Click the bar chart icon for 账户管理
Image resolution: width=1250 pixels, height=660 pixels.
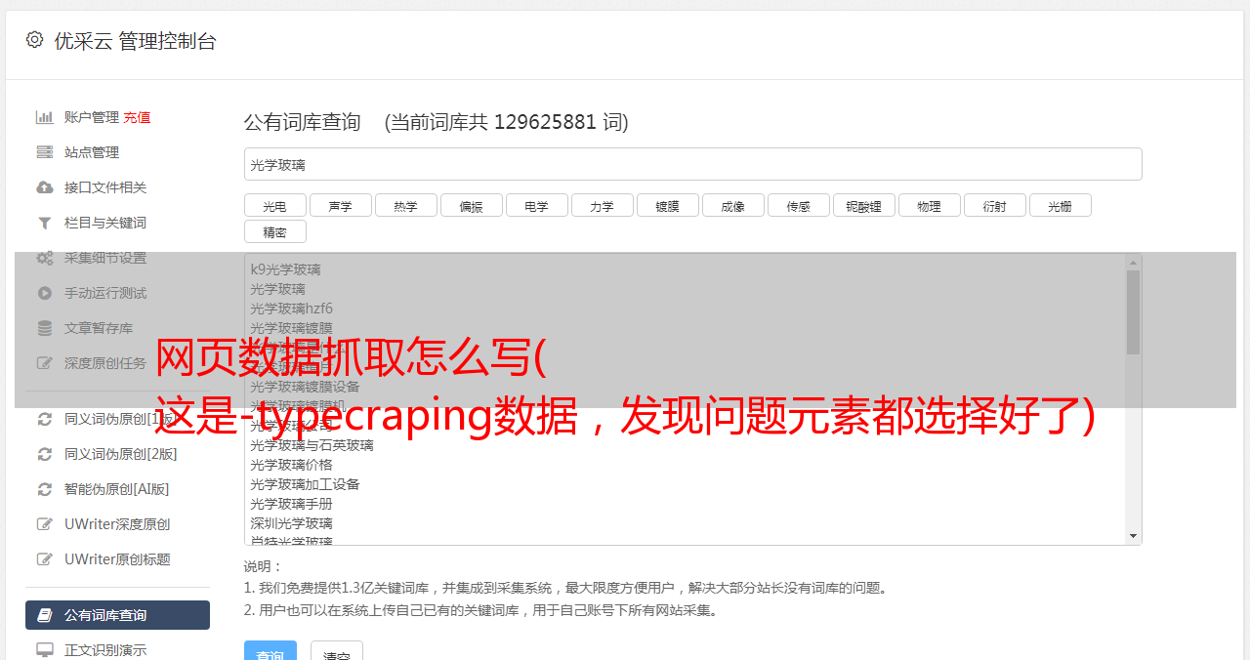(x=44, y=117)
